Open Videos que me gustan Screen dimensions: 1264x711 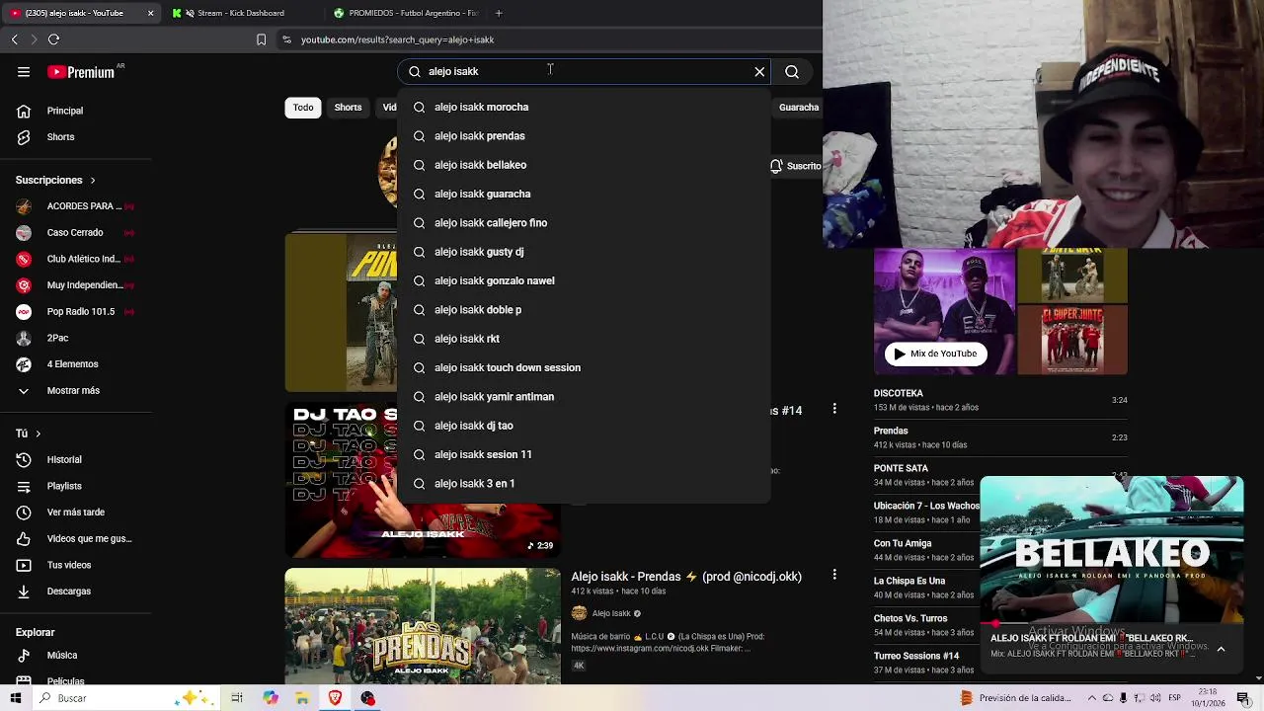tap(76, 539)
